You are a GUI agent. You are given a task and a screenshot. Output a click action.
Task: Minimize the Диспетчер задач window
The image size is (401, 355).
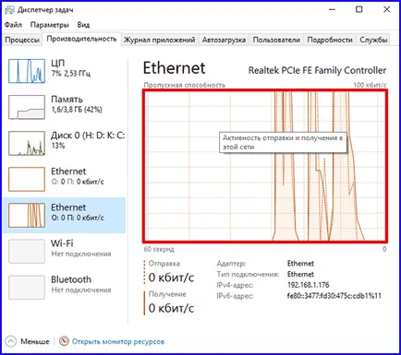click(332, 9)
